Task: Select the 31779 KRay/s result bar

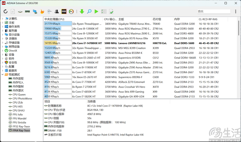Action: point(58,24)
